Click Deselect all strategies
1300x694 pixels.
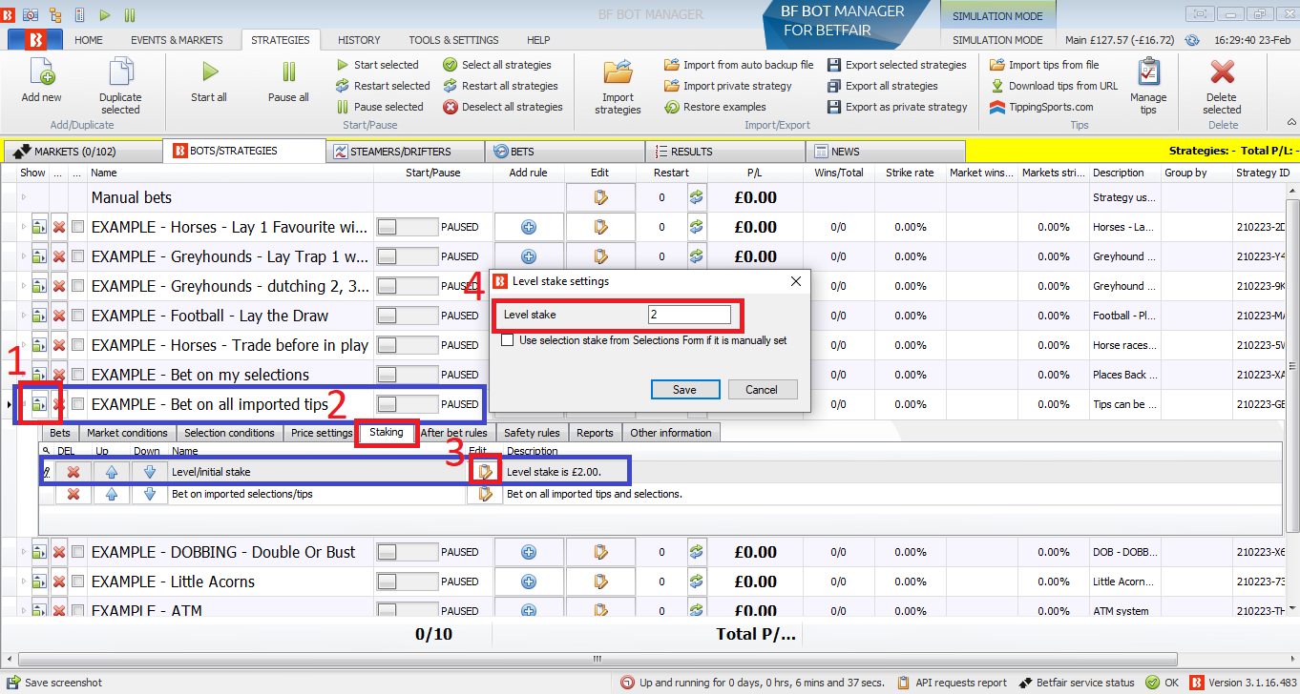(503, 107)
